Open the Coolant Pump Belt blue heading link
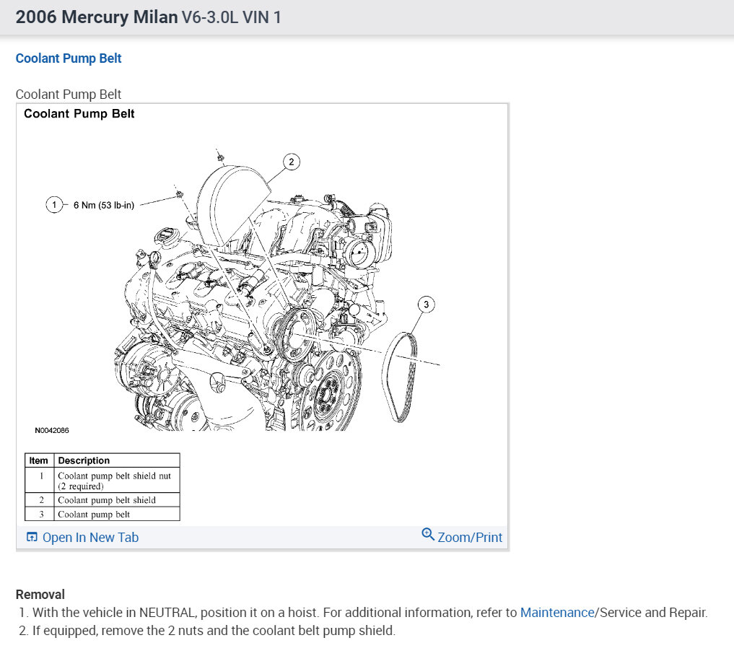This screenshot has height=656, width=734. pos(69,58)
